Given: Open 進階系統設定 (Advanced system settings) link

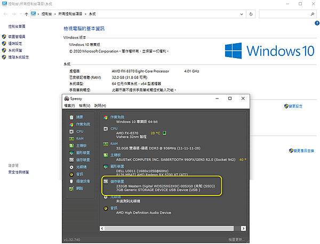Looking at the screenshot, I should (x=18, y=57).
